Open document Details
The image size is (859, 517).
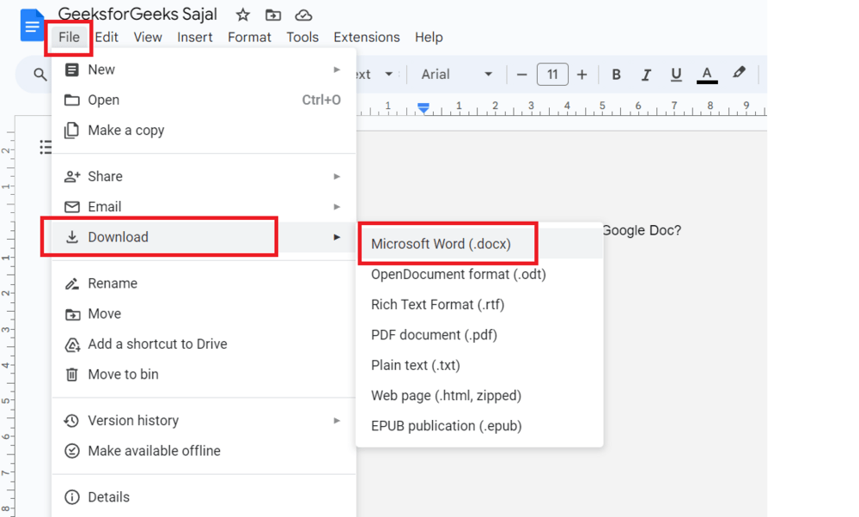[204, 497]
